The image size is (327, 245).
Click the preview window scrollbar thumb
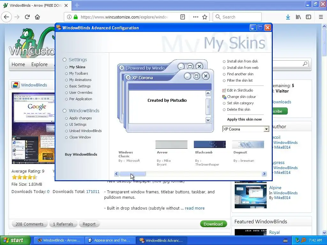(208, 107)
